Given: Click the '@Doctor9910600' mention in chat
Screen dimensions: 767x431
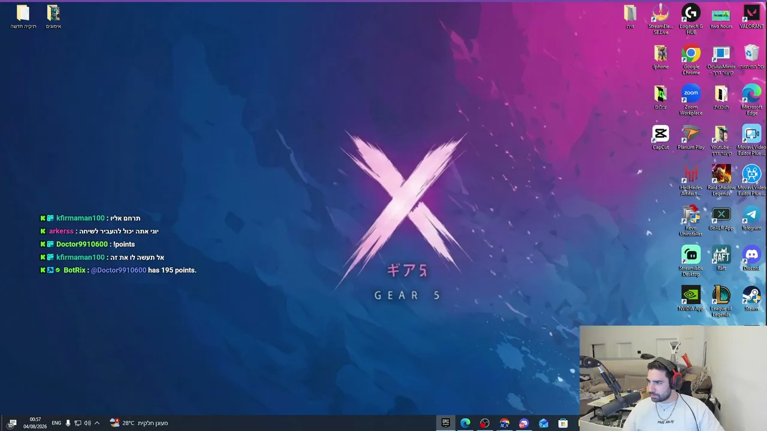Looking at the screenshot, I should (x=119, y=270).
